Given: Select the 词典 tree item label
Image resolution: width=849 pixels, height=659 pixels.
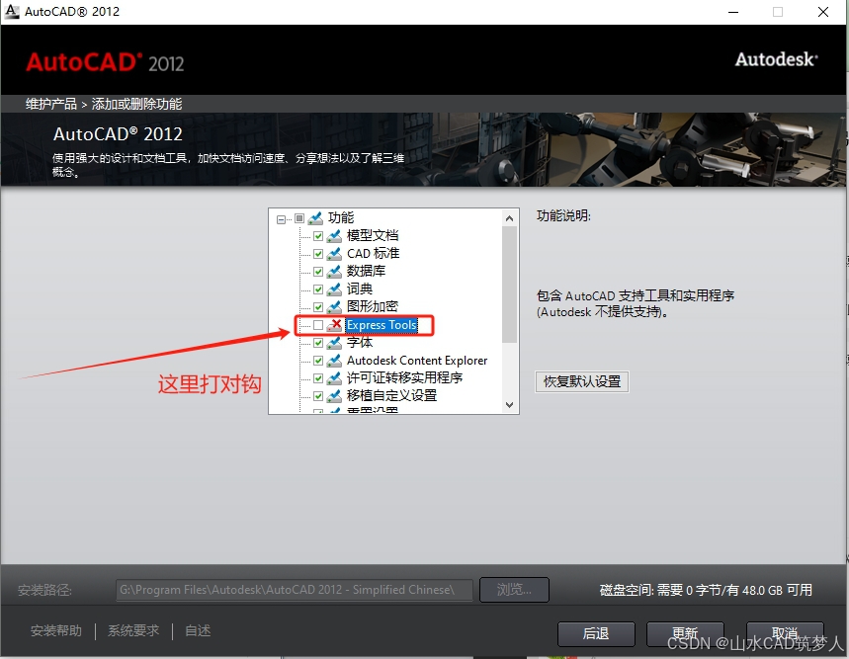Looking at the screenshot, I should pos(360,288).
